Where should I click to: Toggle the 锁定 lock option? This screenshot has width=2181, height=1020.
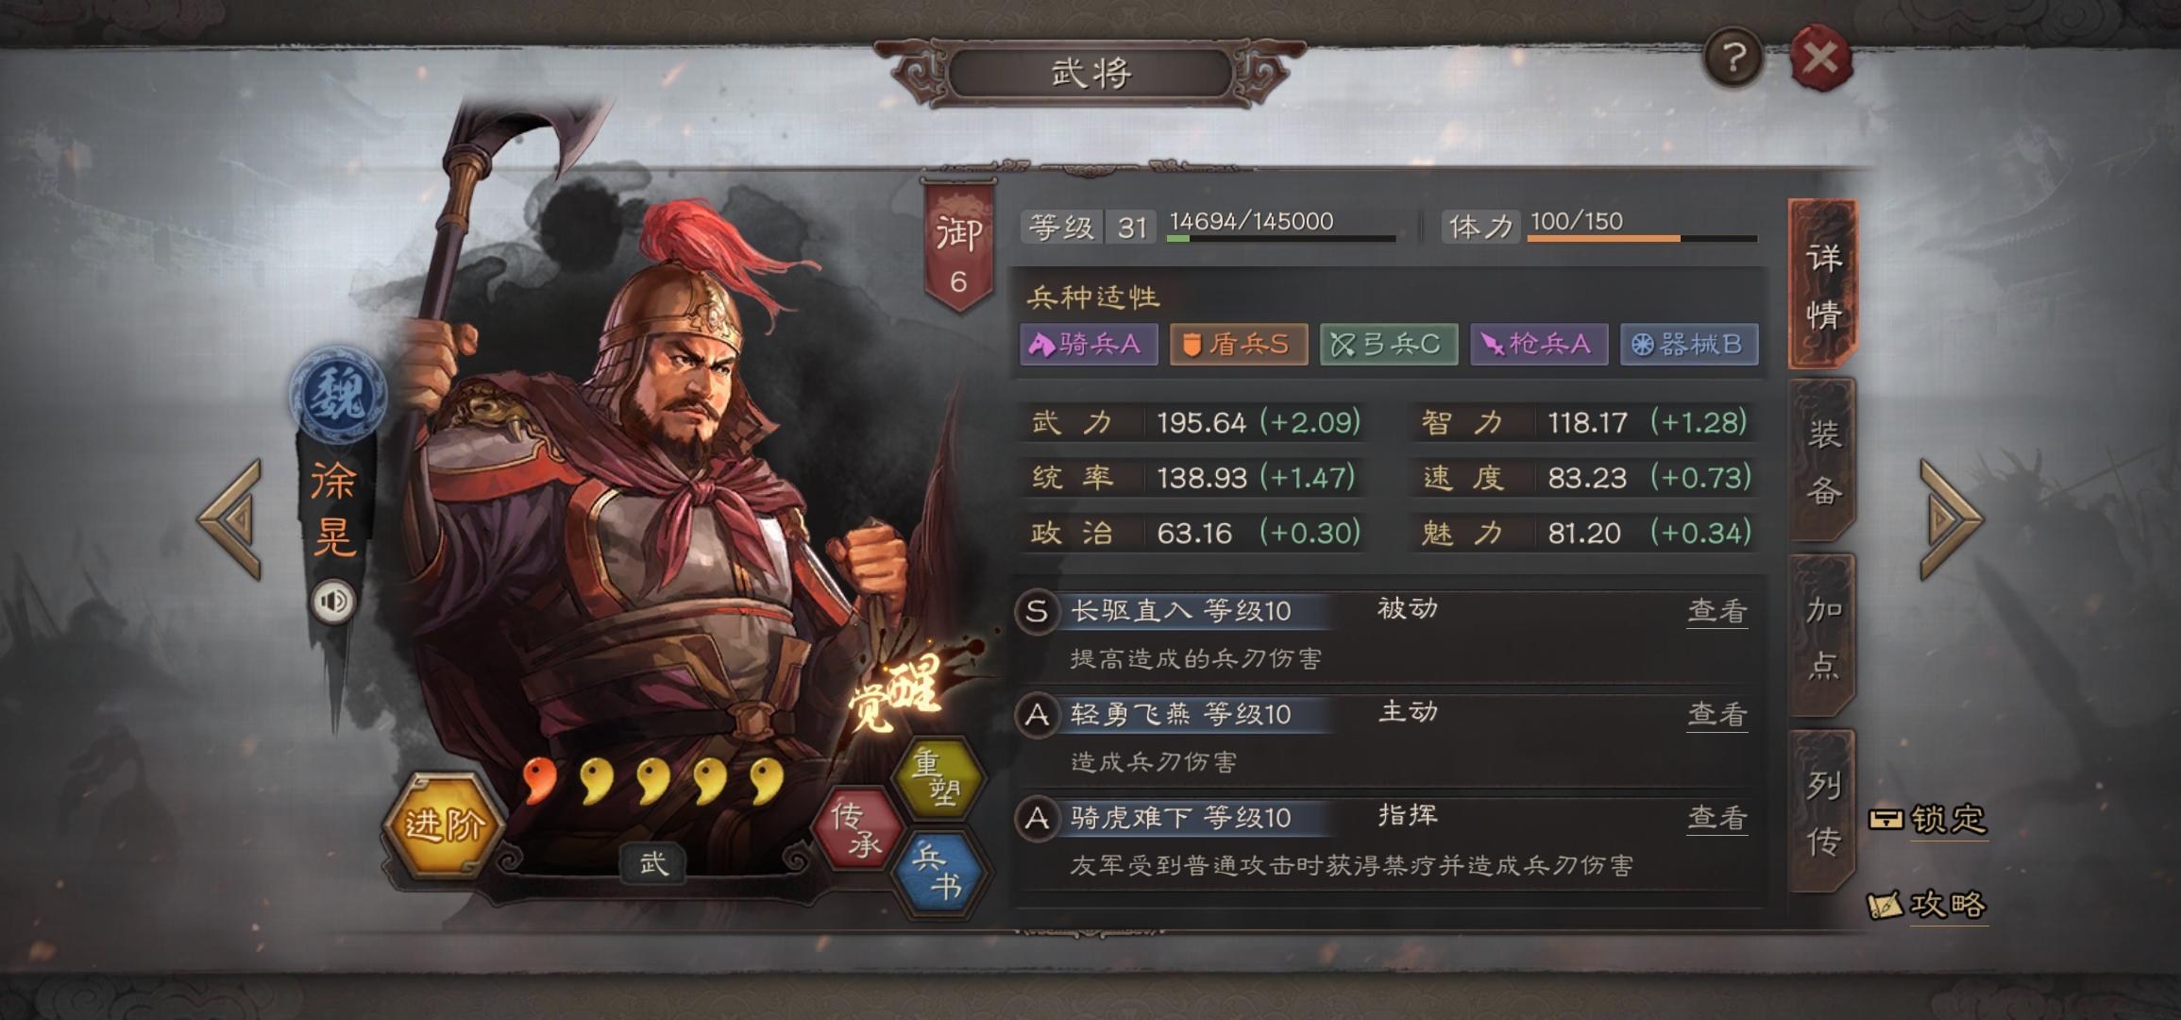point(1929,819)
